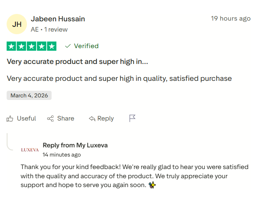Click the first green rating star

11,46
